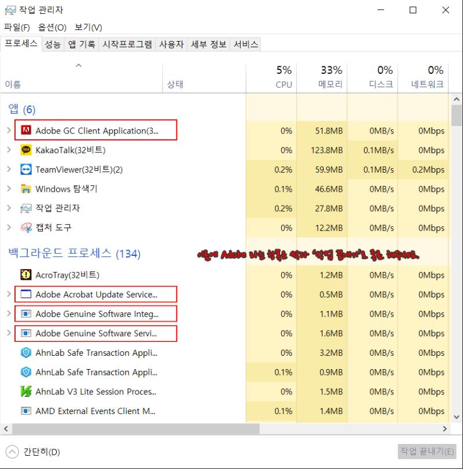Click the TeamViewer process icon
This screenshot has height=469, width=463.
coord(26,169)
